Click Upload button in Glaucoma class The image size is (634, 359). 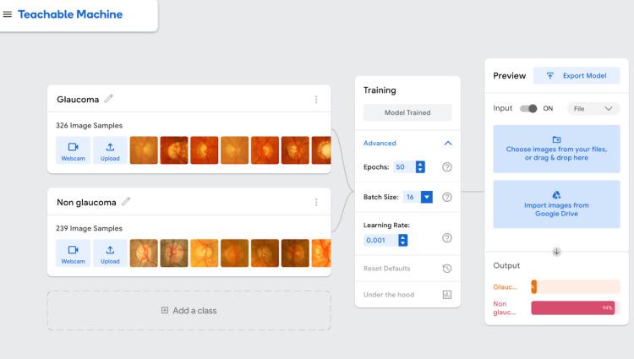click(110, 150)
